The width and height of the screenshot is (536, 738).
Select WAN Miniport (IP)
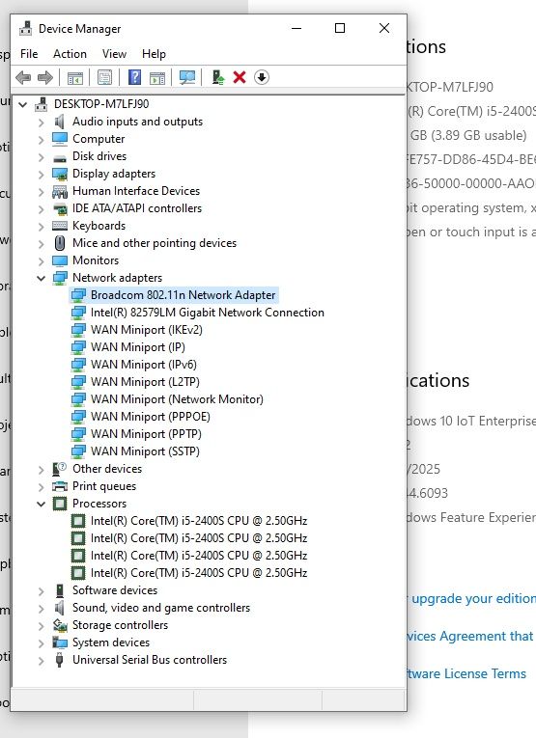point(138,347)
